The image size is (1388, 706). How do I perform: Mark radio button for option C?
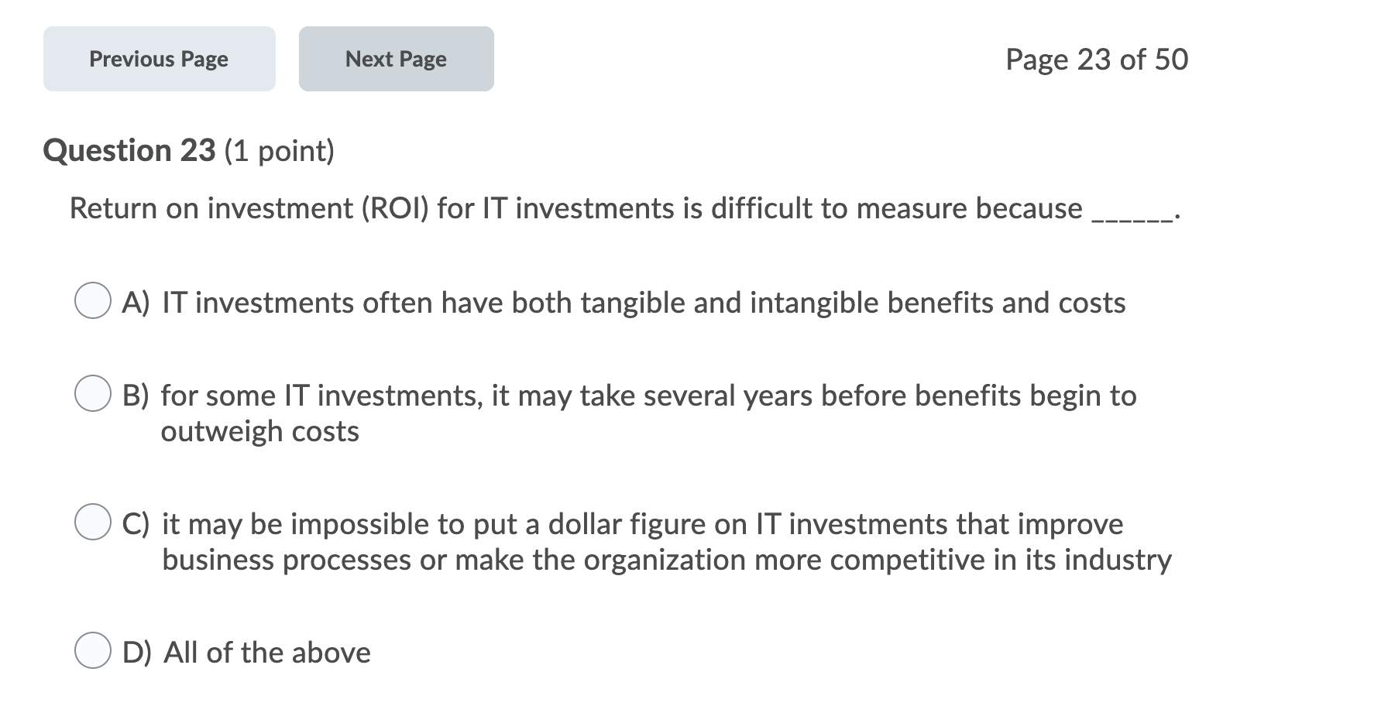click(x=93, y=523)
